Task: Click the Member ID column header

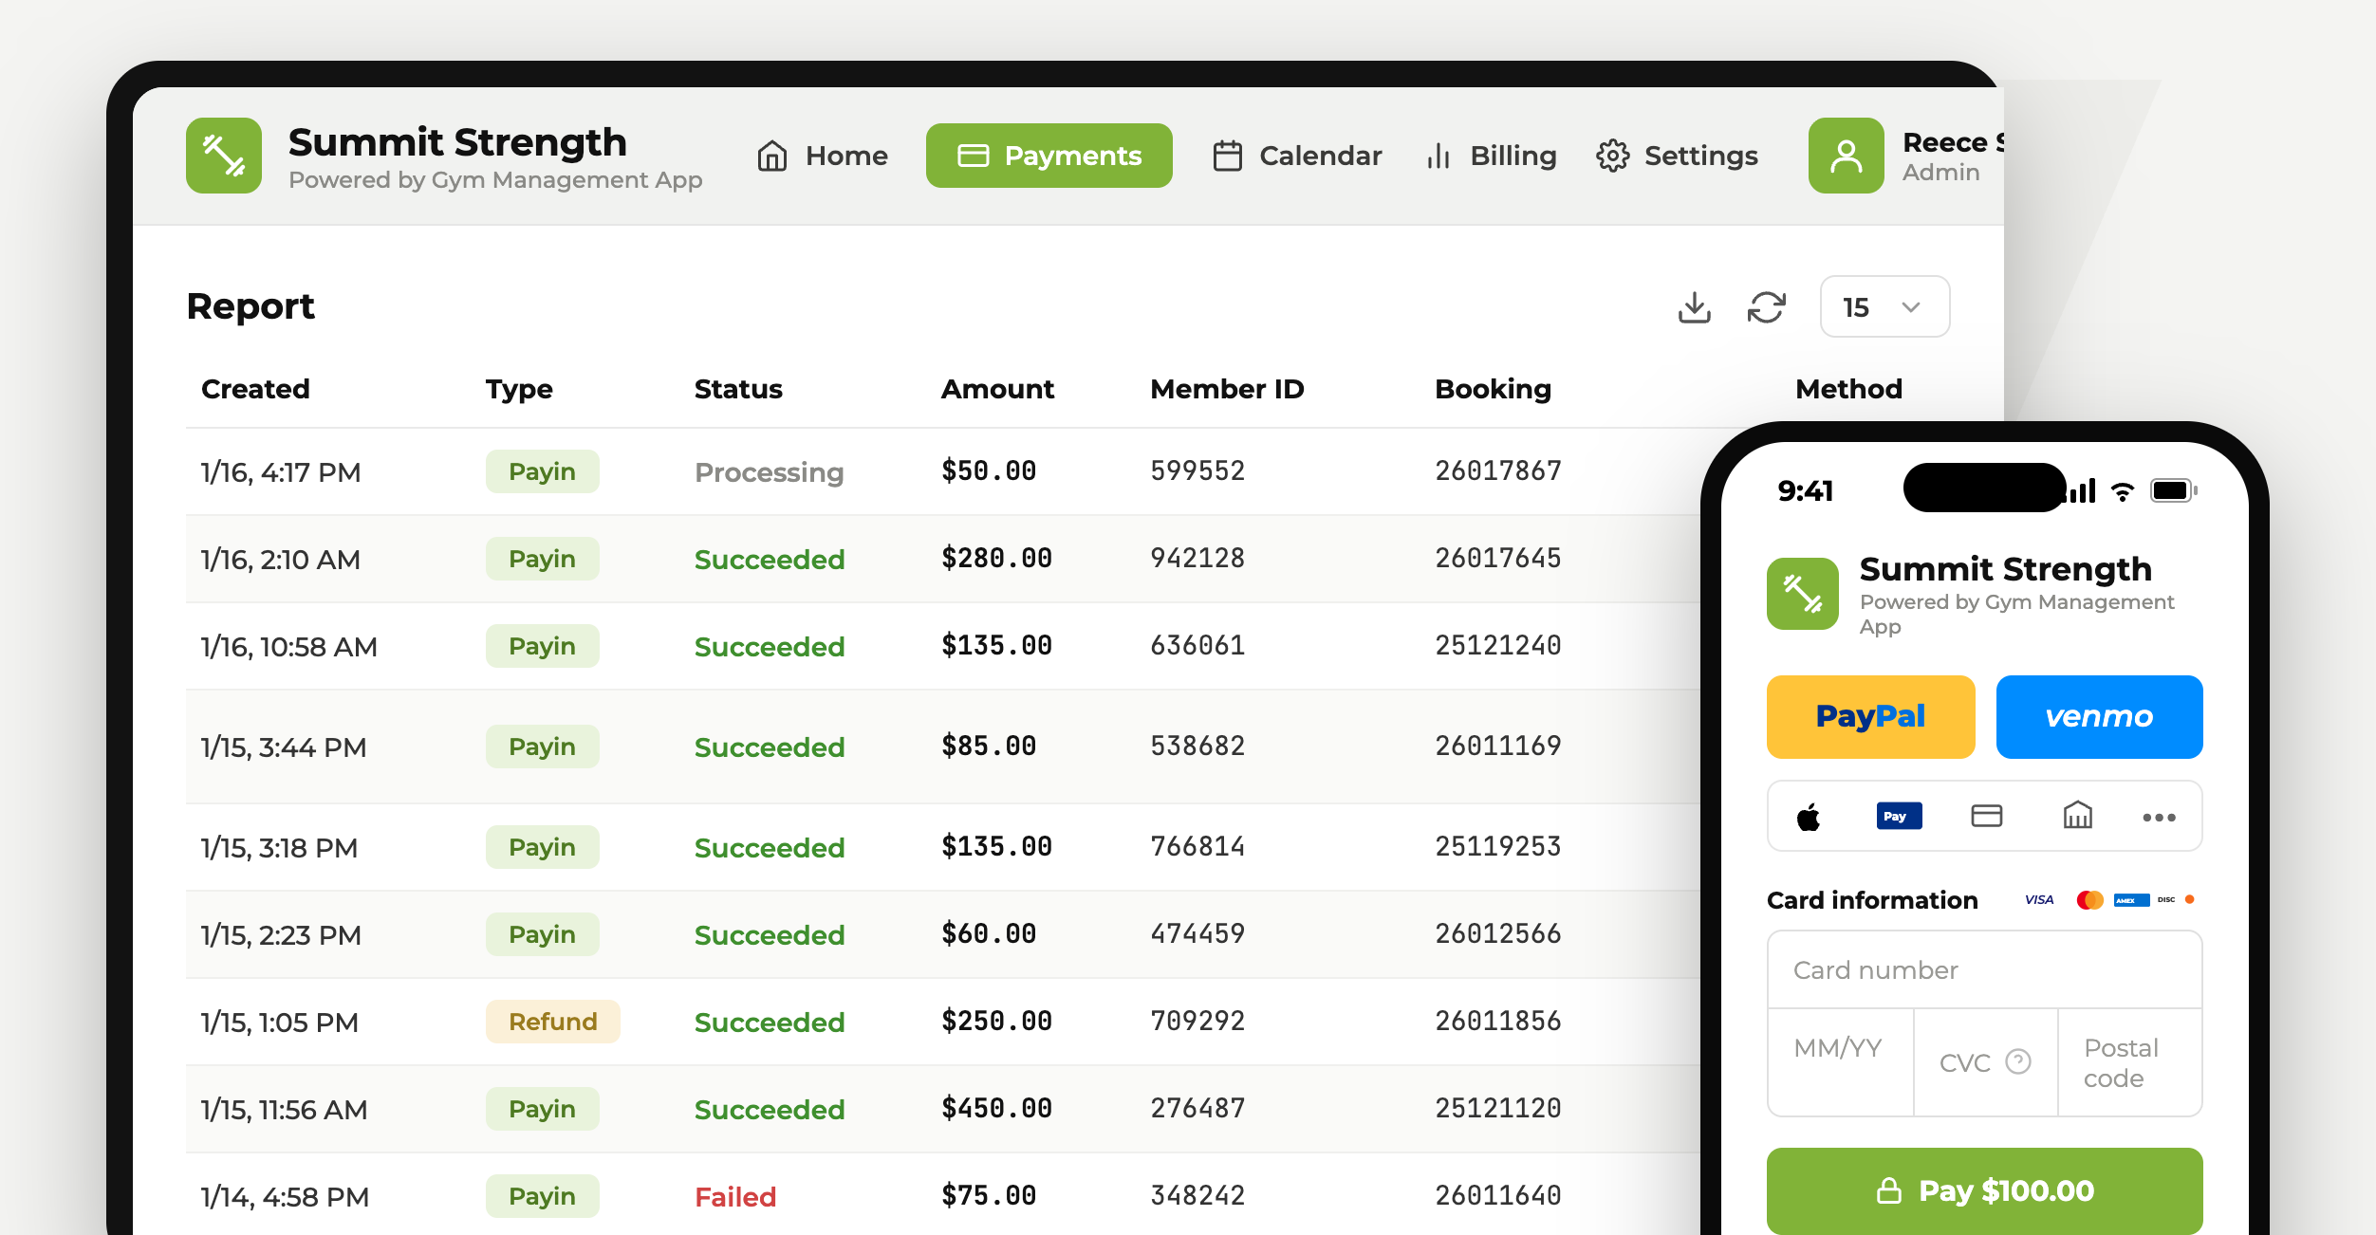Action: 1227,389
